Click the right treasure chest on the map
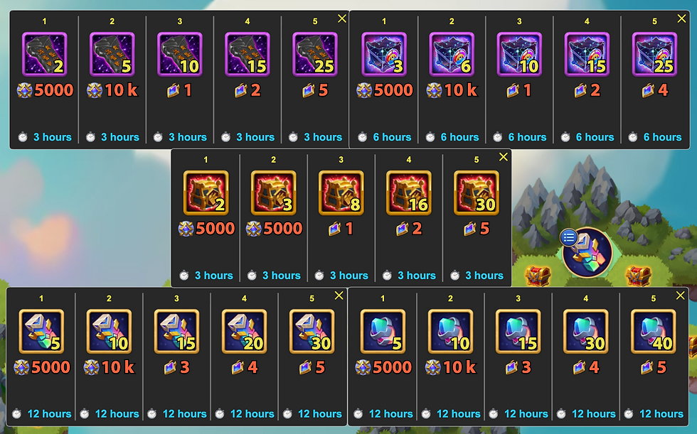Screen dimensions: 697x434 (x=639, y=276)
